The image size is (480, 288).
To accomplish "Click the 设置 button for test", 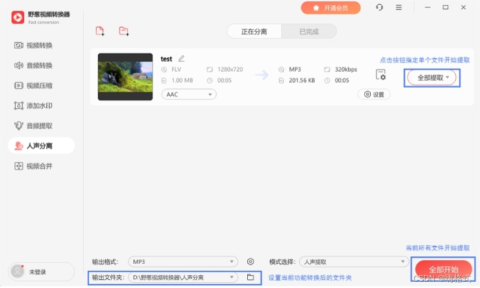I will (x=374, y=95).
